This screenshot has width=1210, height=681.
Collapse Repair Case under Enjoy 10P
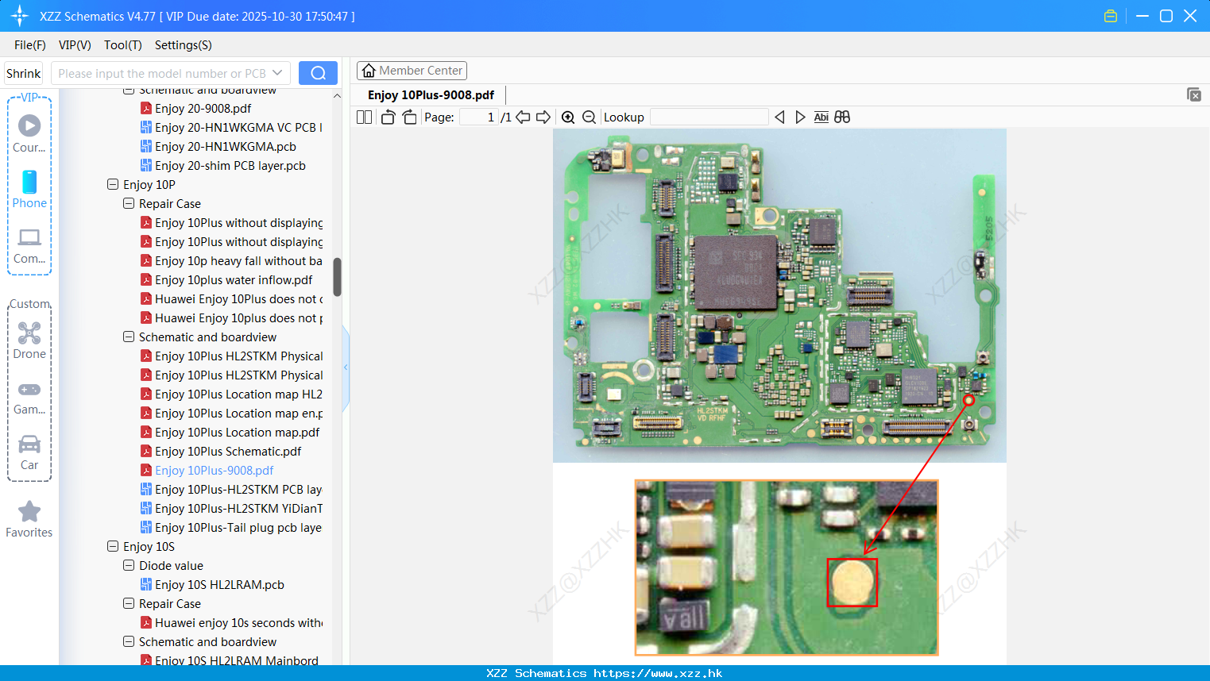point(129,203)
